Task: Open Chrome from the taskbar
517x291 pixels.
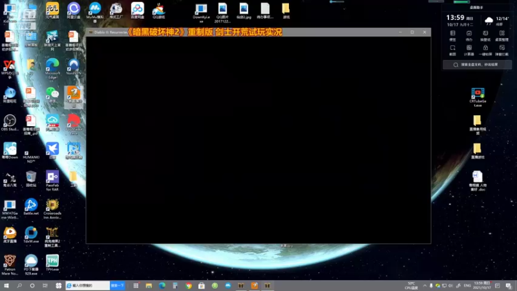Action: click(189, 286)
